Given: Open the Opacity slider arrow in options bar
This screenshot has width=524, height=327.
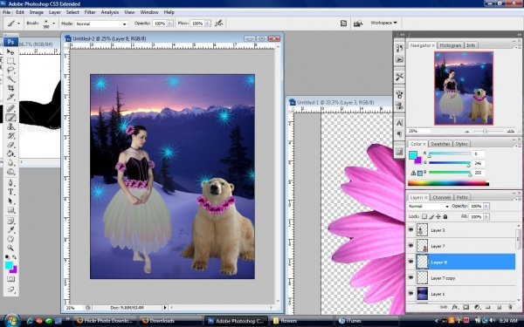Looking at the screenshot, I should pyautogui.click(x=170, y=24).
